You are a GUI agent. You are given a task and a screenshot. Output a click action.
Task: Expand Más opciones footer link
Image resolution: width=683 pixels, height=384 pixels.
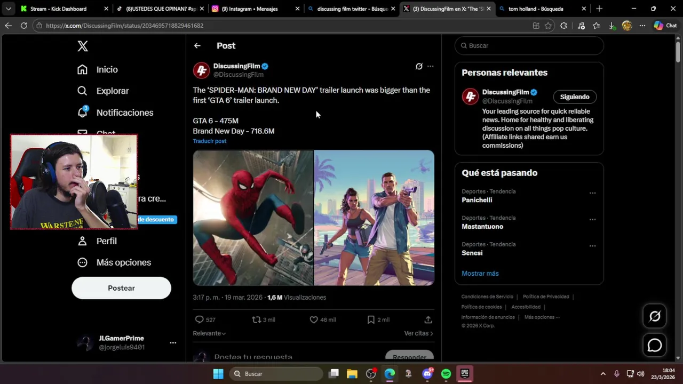tap(542, 317)
